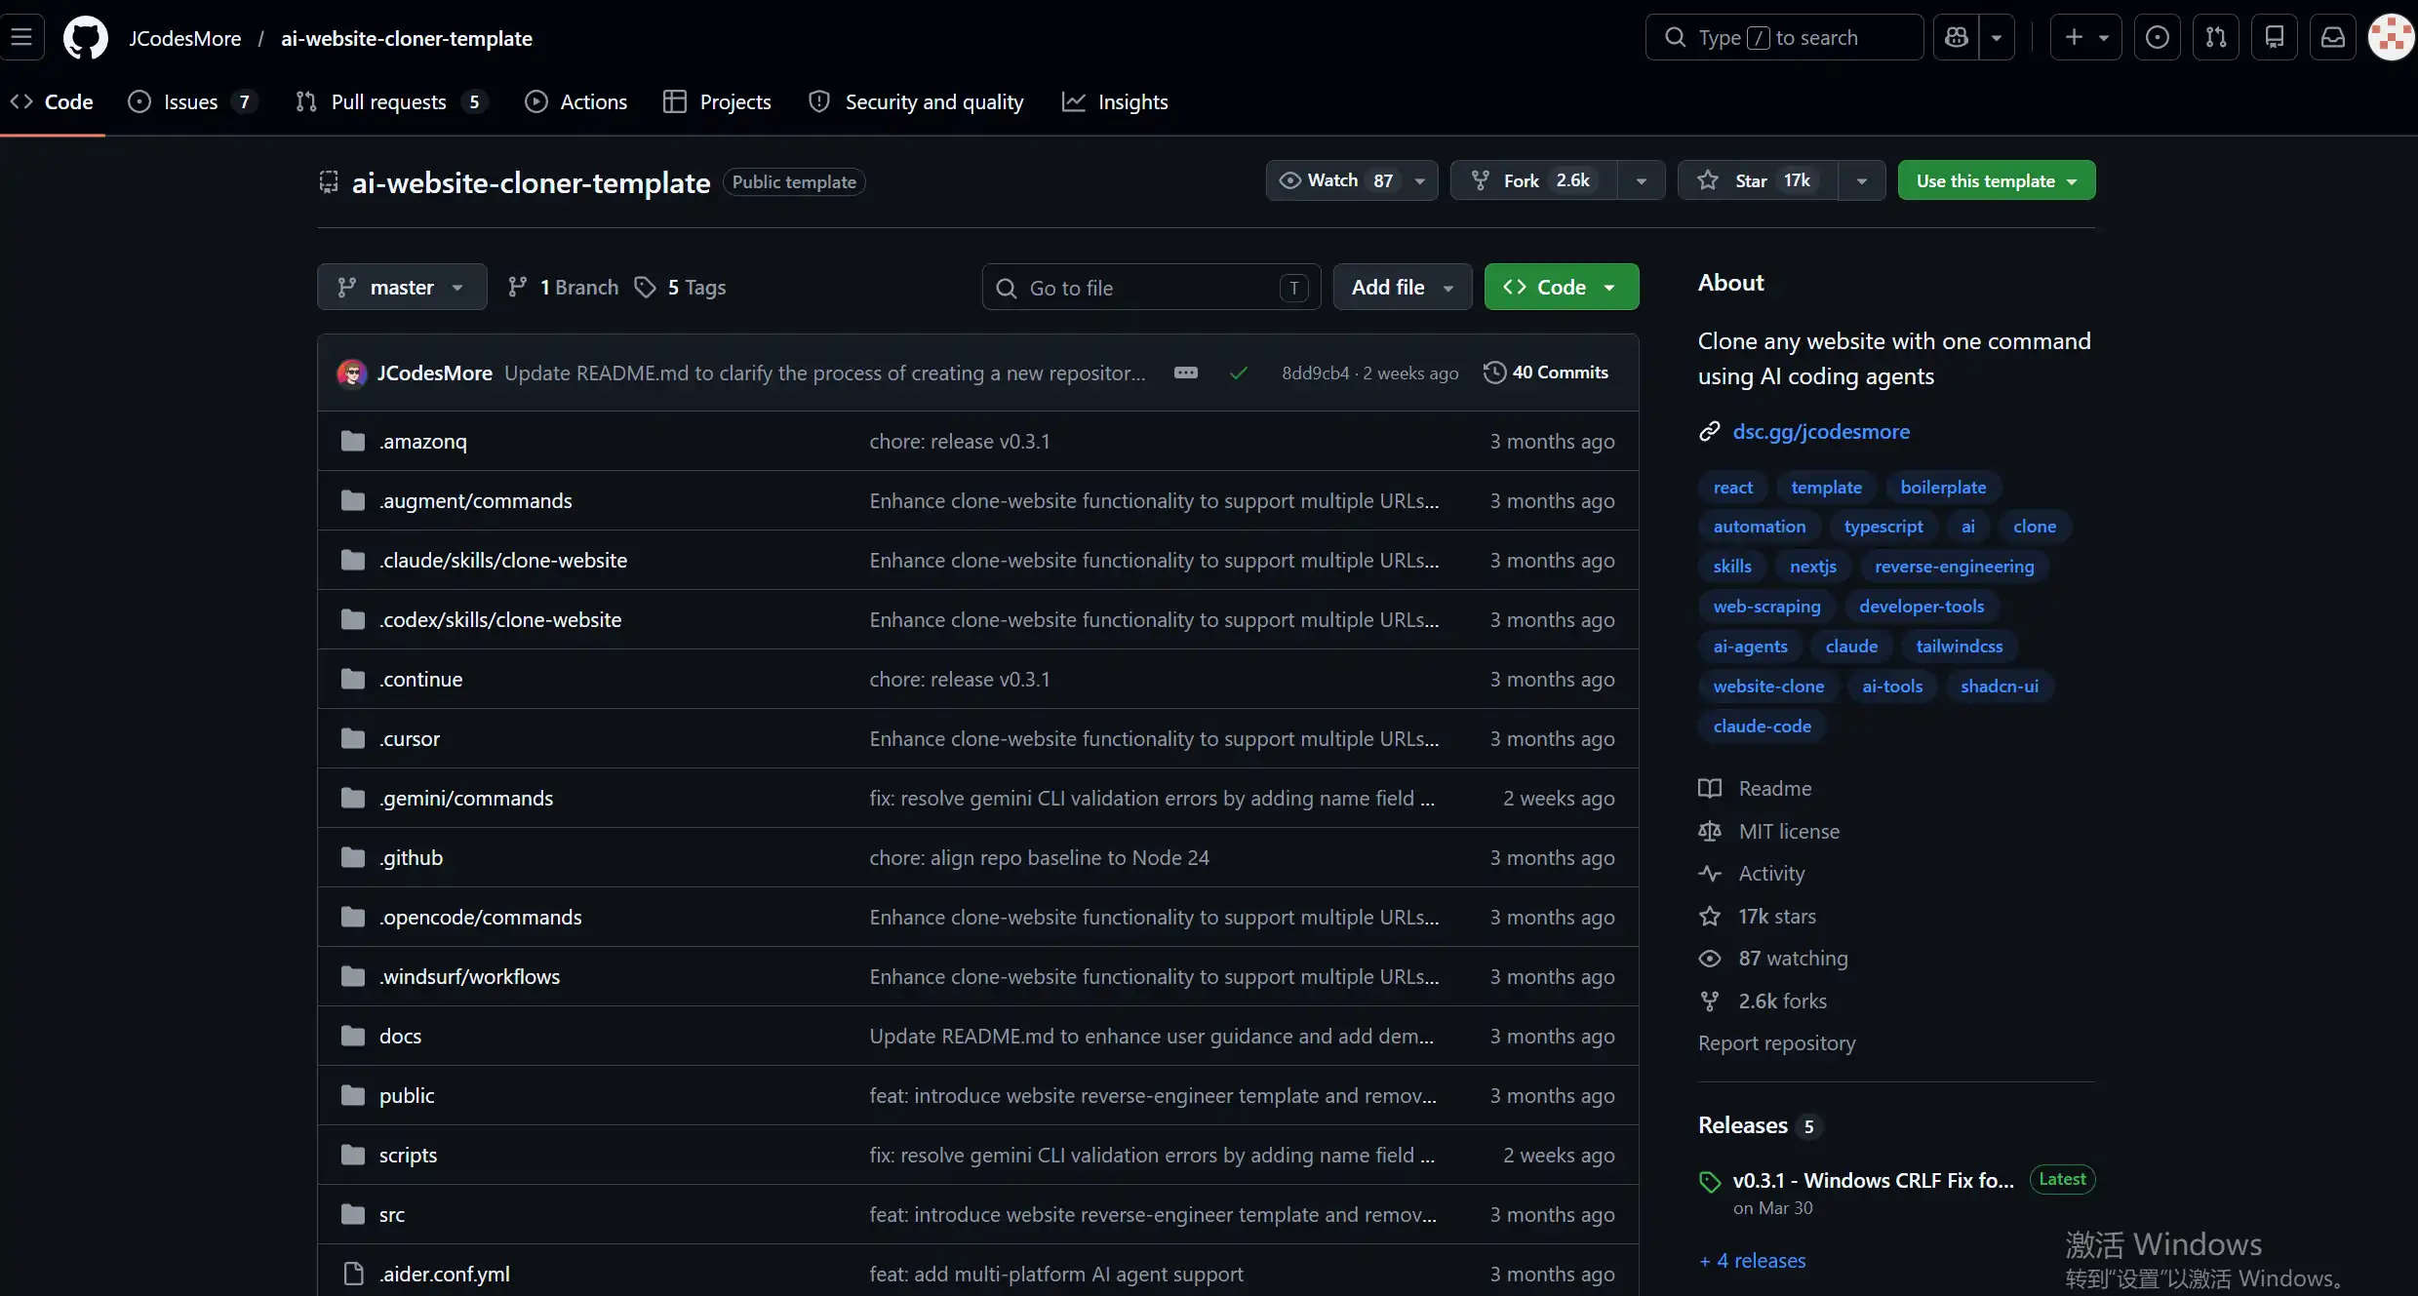Open the Add file dropdown
Image resolution: width=2418 pixels, height=1296 pixels.
pos(1403,287)
